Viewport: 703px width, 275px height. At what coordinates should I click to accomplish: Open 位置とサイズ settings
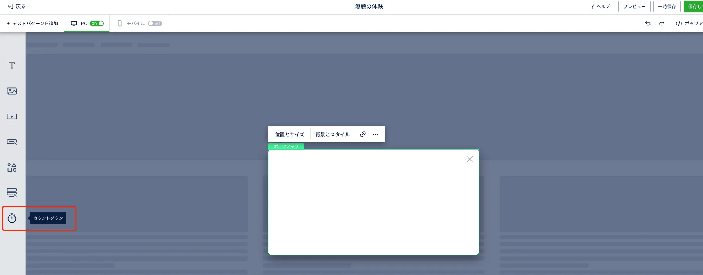289,134
